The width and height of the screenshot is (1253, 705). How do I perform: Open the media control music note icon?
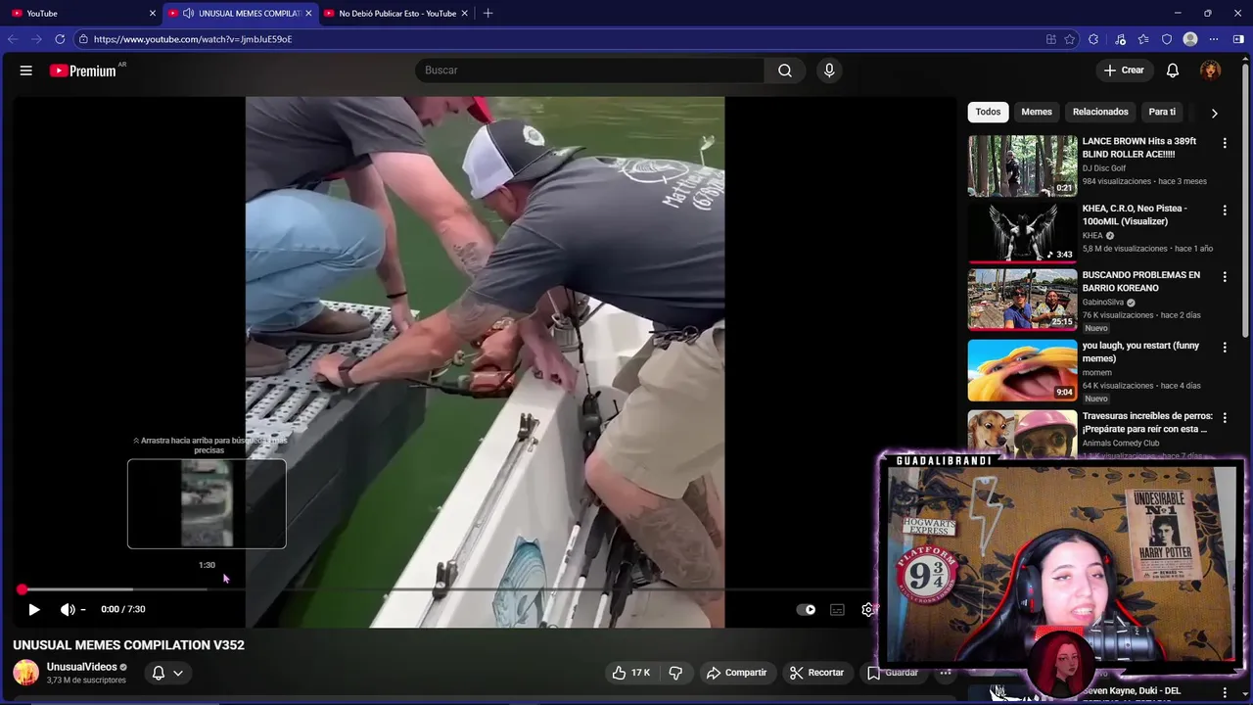click(x=1120, y=39)
